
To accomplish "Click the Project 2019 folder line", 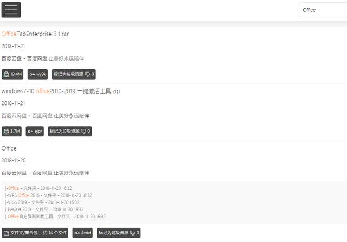I will pos(44,210).
